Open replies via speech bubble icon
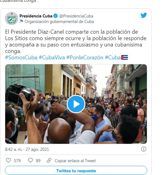The image size is (164, 175). click(x=30, y=161)
